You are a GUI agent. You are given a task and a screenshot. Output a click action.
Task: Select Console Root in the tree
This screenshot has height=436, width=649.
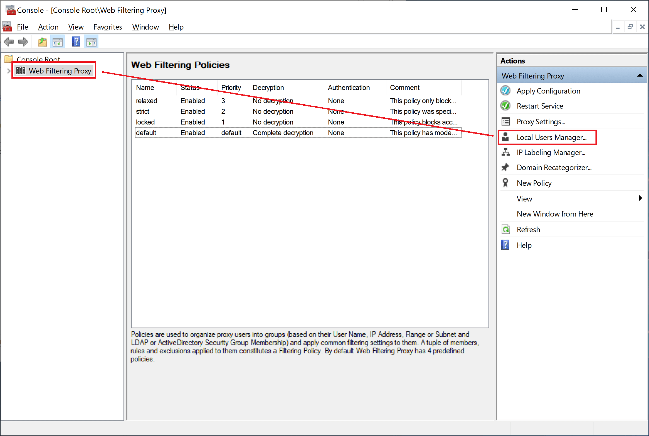(38, 59)
